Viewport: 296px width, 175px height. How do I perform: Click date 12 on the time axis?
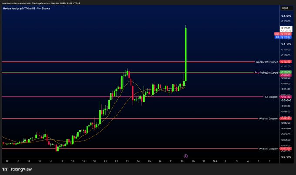7,161
